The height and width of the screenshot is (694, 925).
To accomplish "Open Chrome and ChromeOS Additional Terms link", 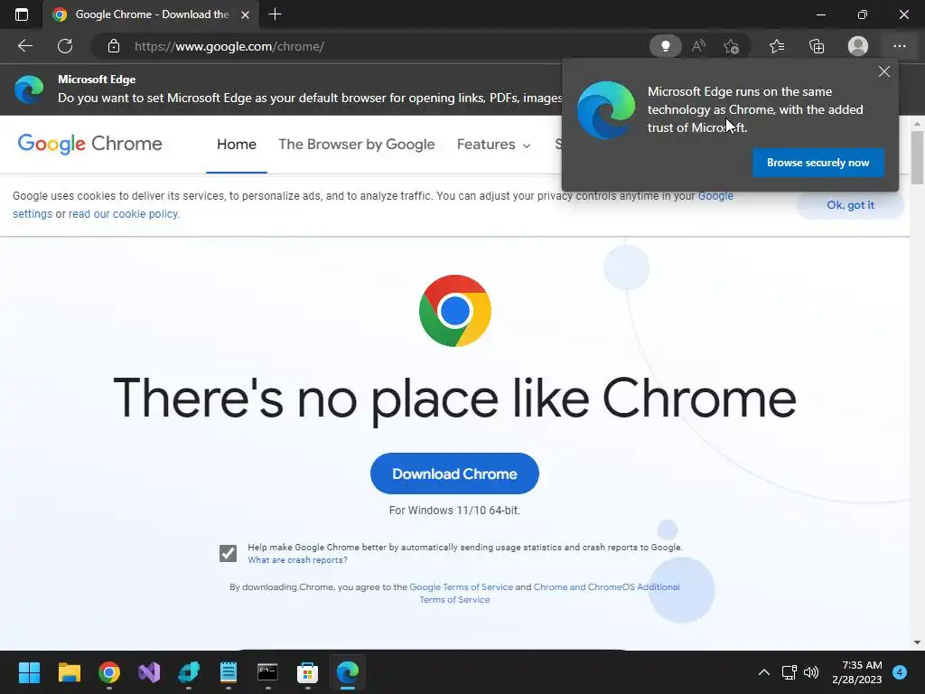I will coord(606,586).
